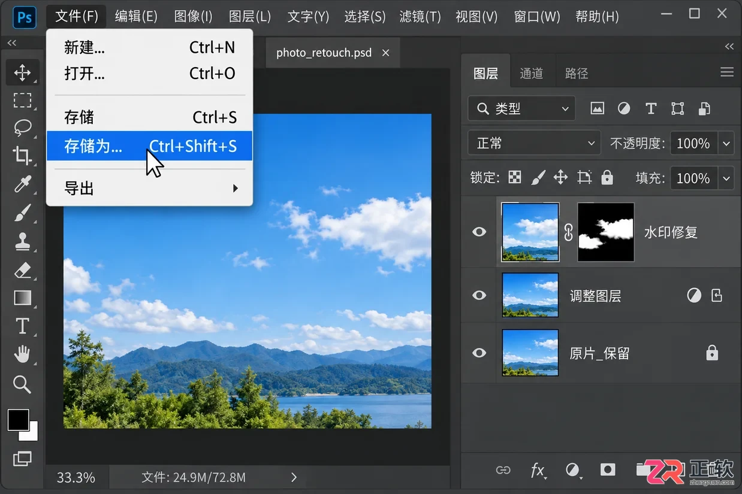Open the fx layer style button

[x=538, y=471]
